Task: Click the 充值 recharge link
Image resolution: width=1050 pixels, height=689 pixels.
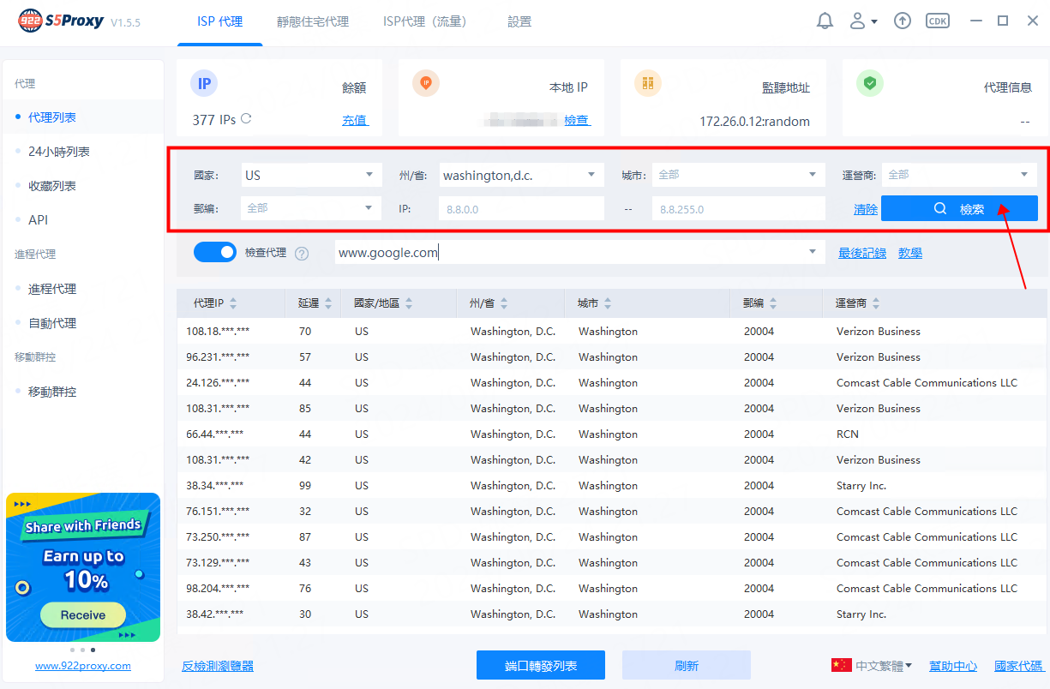Action: pyautogui.click(x=355, y=120)
